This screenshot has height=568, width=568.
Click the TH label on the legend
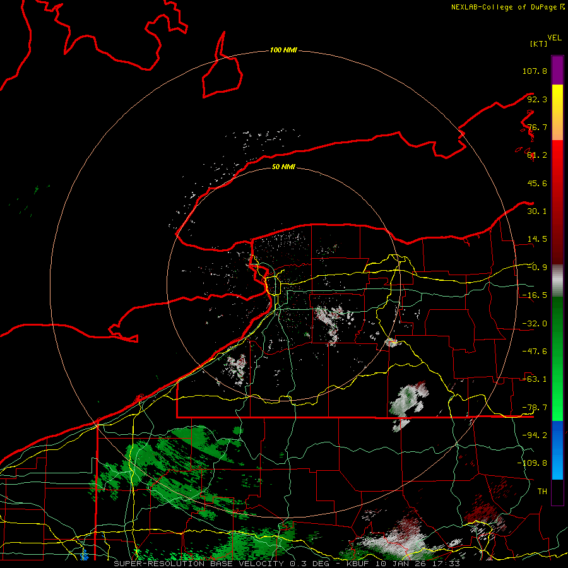[542, 492]
